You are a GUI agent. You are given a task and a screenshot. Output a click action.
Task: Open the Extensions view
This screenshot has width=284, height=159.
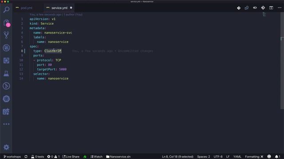tap(6, 61)
